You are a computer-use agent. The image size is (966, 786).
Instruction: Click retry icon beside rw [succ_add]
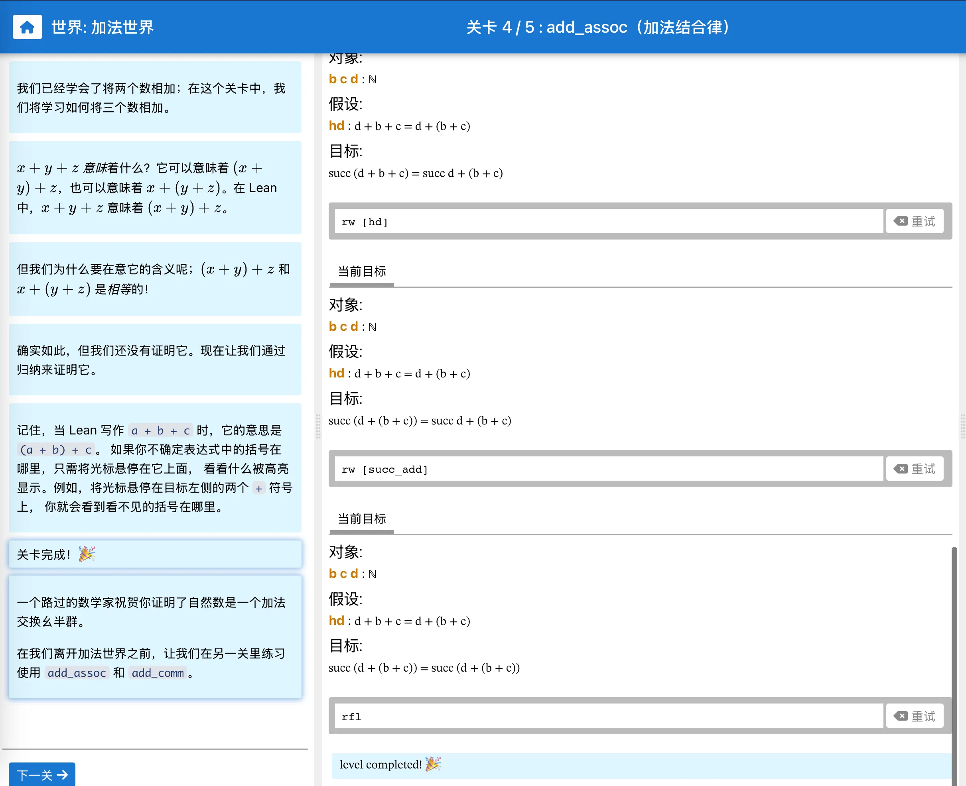tap(900, 469)
